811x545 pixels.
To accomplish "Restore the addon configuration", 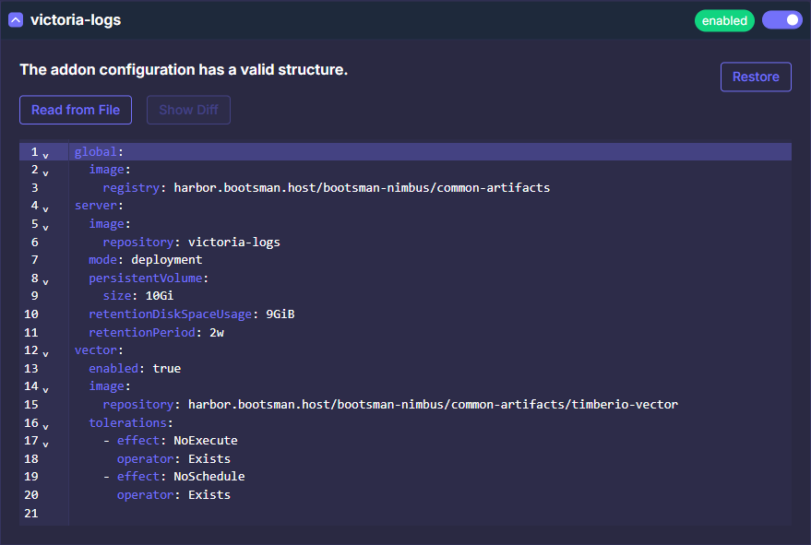I will pos(756,77).
